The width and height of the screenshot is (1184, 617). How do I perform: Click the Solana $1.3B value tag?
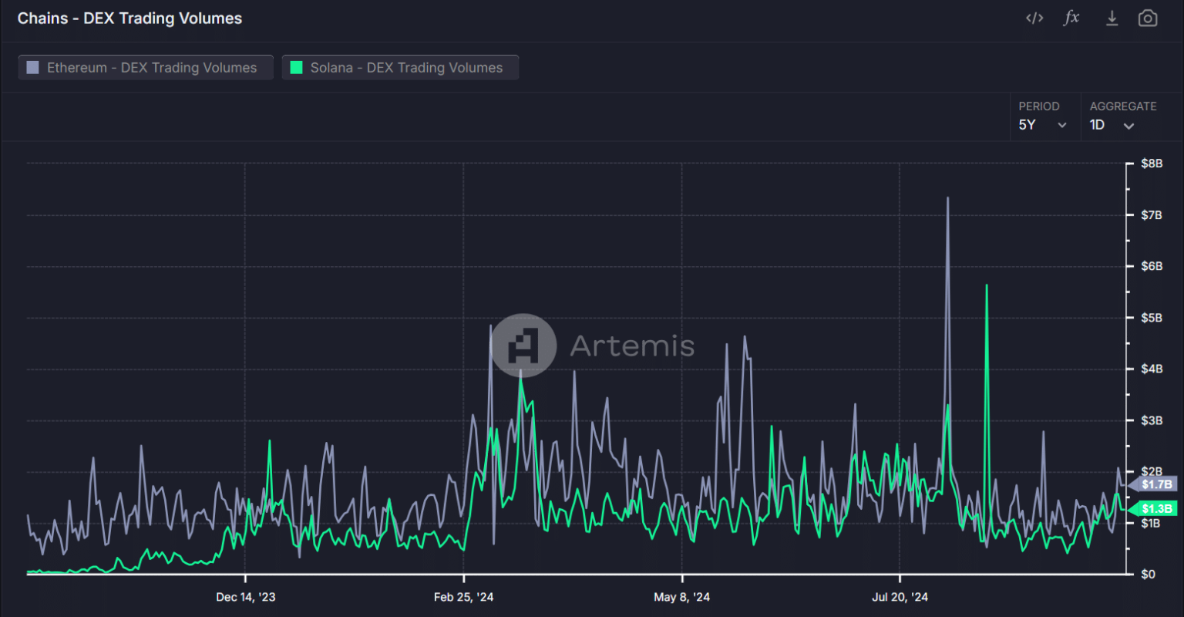(x=1152, y=508)
